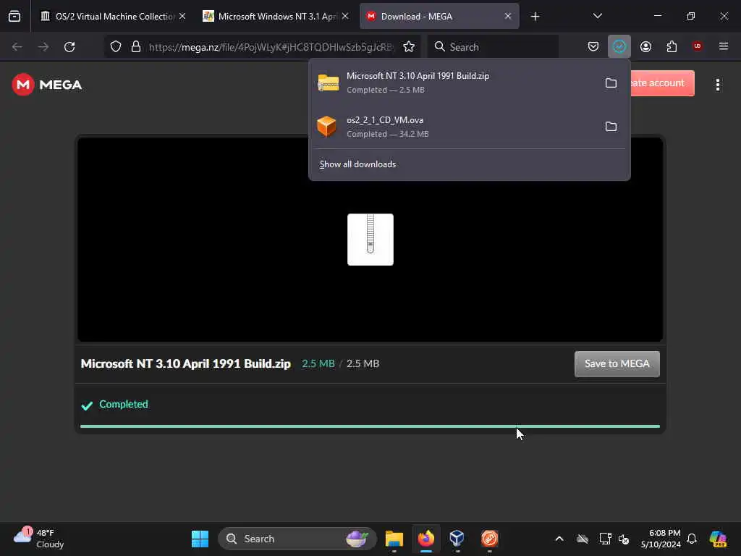Click the taskbar Search box
The height and width of the screenshot is (556, 741).
click(297, 539)
